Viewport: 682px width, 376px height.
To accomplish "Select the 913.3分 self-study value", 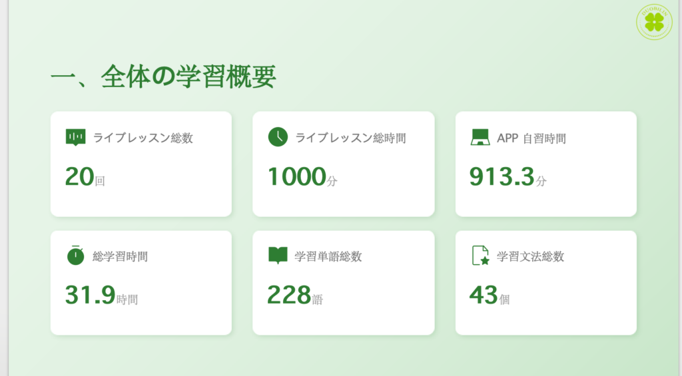I will point(508,178).
